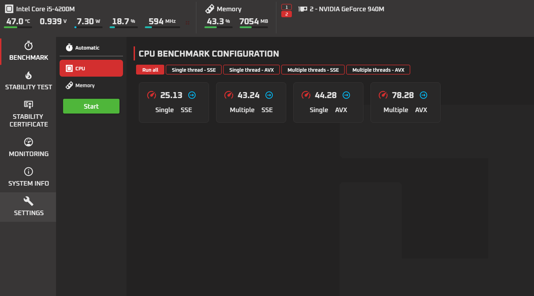Click the speedometer icon beside 44.28
534x296 pixels.
tap(306, 95)
